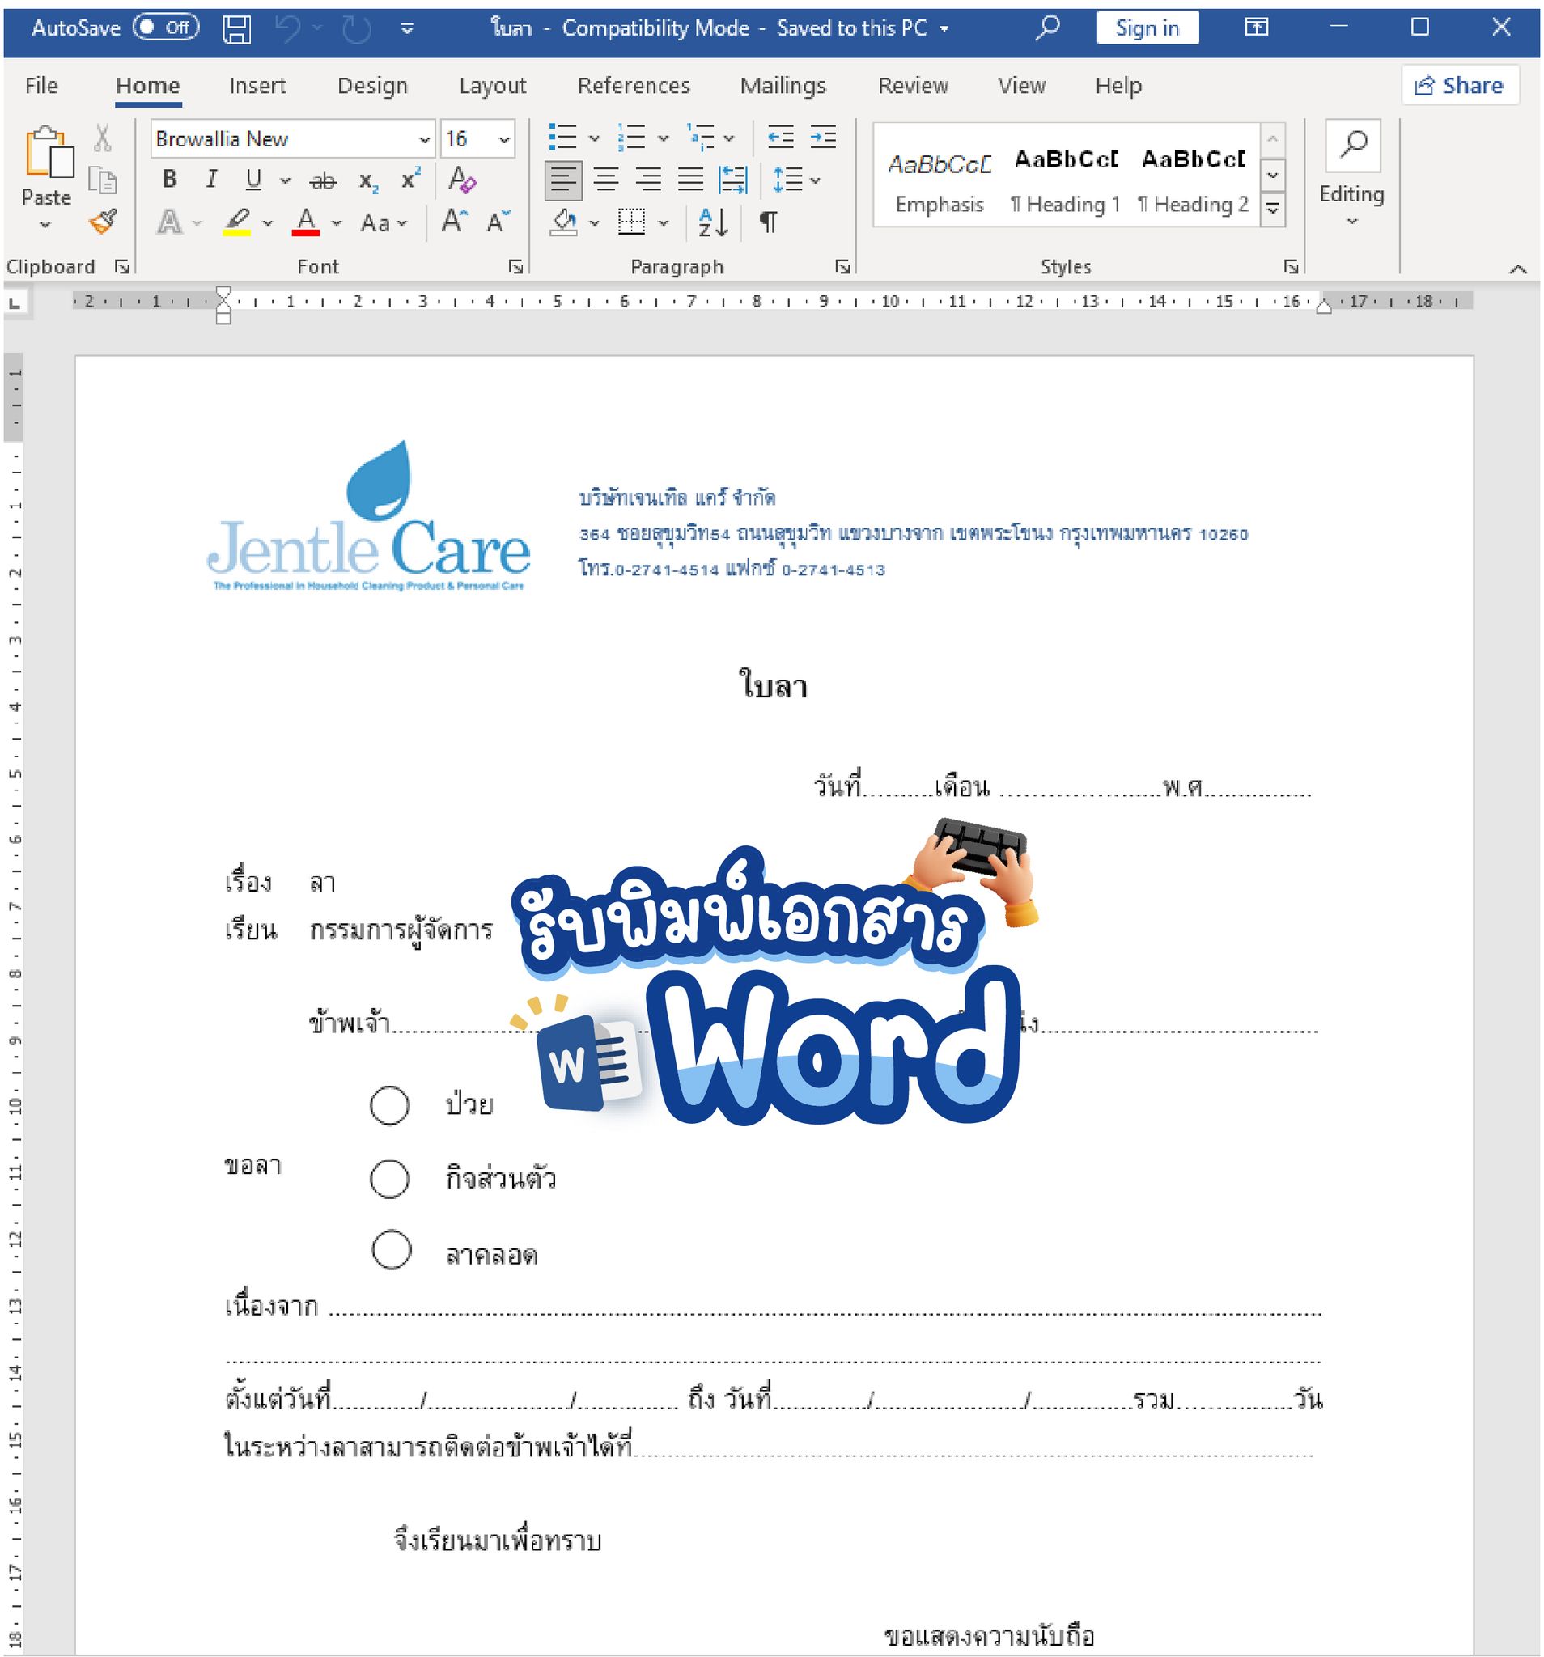Center align the paragraph
Image resolution: width=1544 pixels, height=1657 pixels.
606,179
